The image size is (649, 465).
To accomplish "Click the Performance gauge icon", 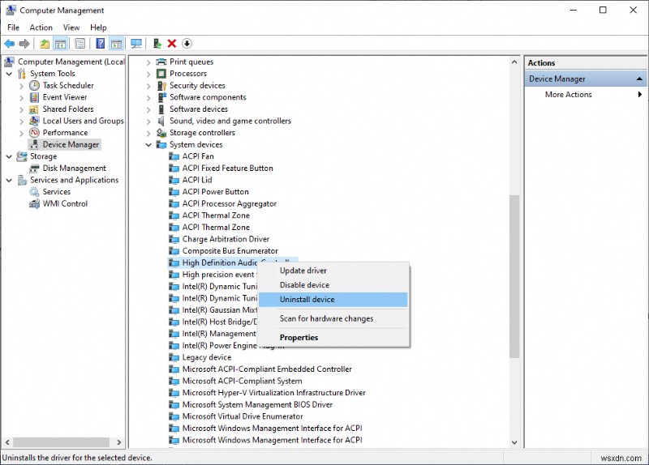I will [x=34, y=133].
